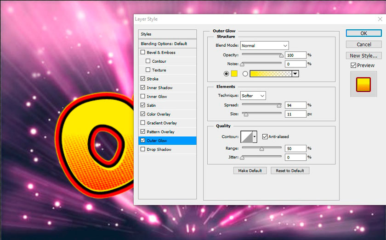
Task: Open the Pattern Overlay settings label
Action: [x=160, y=132]
